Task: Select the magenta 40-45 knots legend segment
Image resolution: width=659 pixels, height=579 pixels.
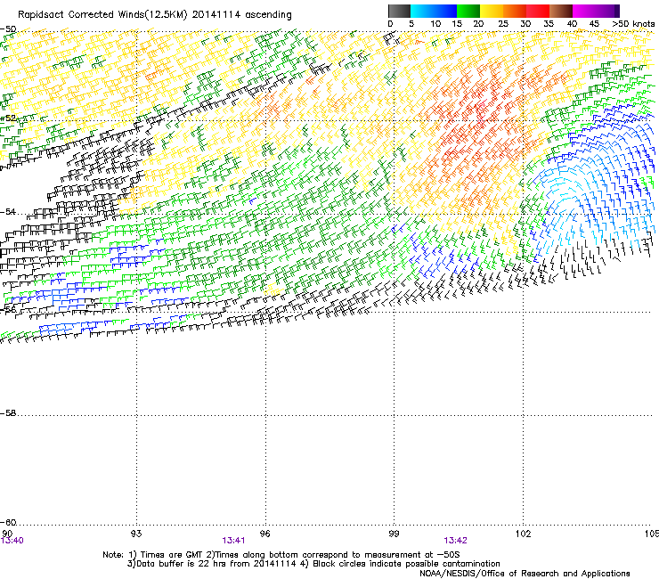Action: 584,11
